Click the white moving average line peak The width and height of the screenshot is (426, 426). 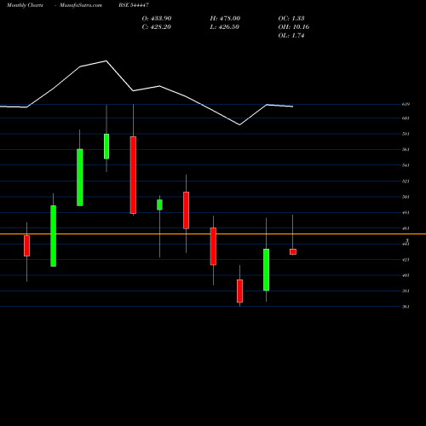click(x=106, y=60)
